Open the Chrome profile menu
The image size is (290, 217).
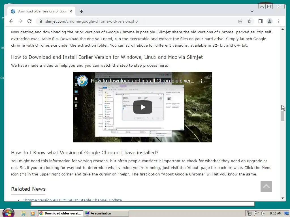point(270,21)
